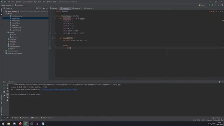Click the Debug bug icon in the top toolbar

click(x=212, y=5)
